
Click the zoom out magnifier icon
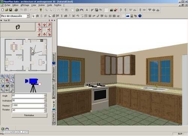click(7, 76)
